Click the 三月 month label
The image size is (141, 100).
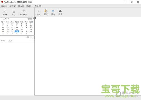(x=5, y=19)
